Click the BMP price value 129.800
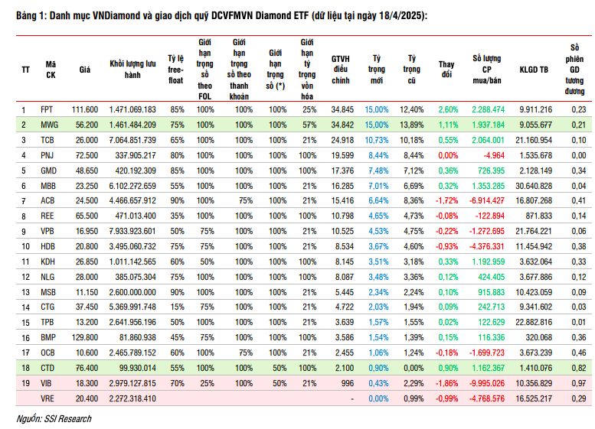Viewport: 595px width, 429px height. 84,337
